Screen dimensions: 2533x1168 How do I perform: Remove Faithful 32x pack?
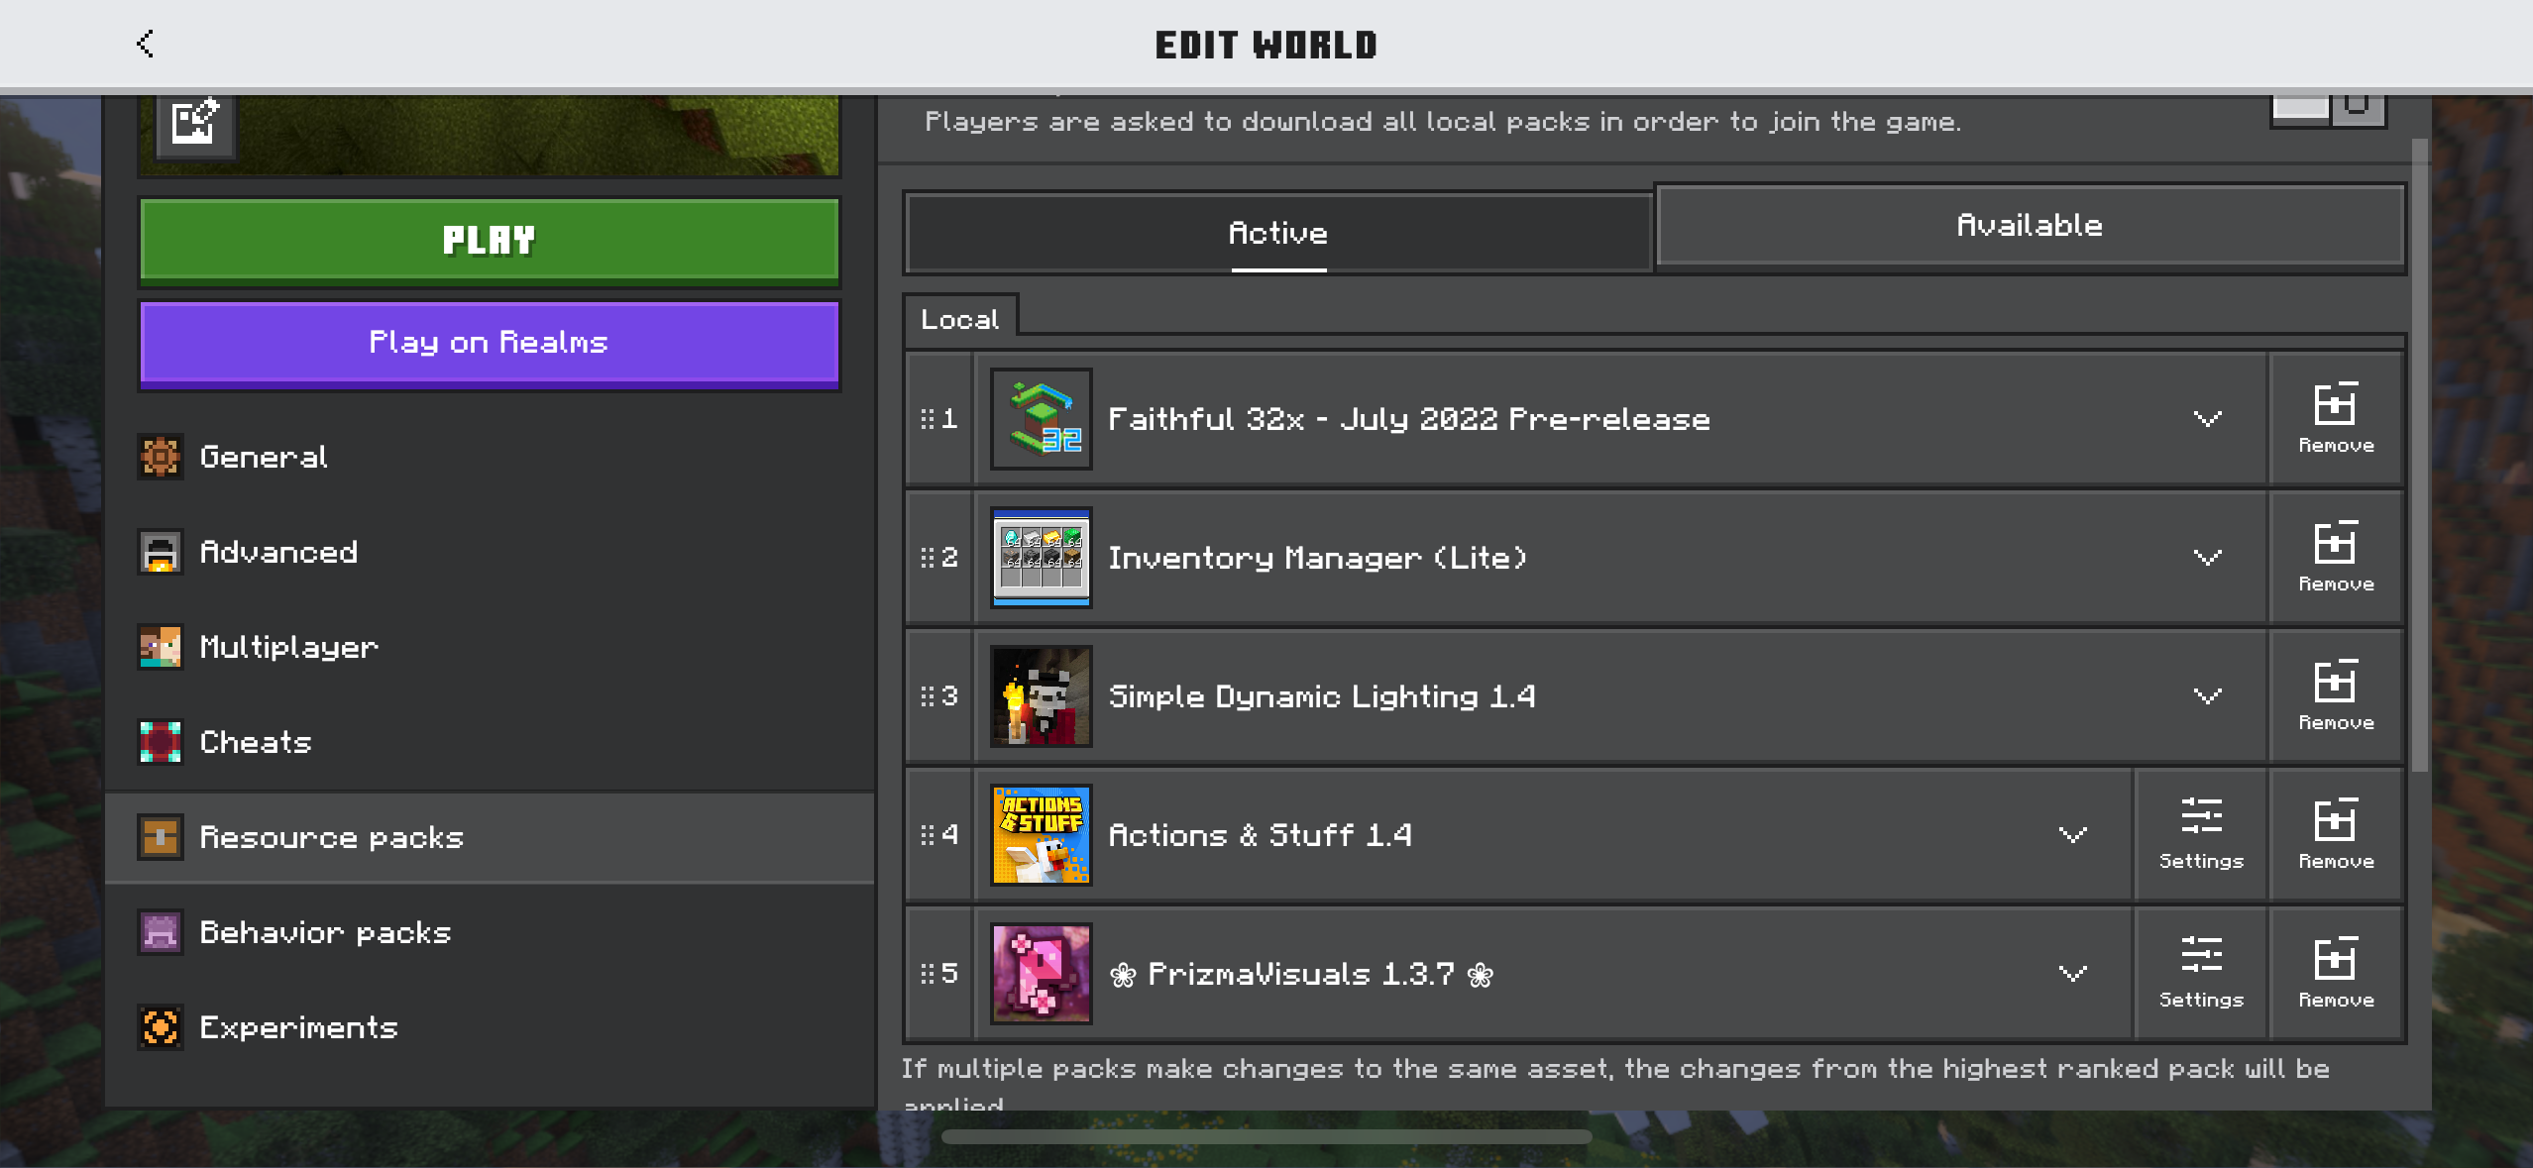[2336, 418]
